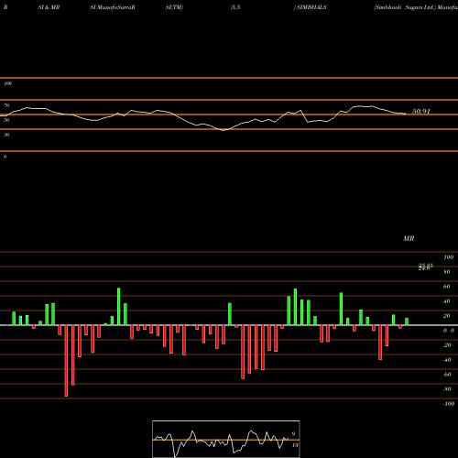Click the longest red bar near -100

tap(66, 361)
